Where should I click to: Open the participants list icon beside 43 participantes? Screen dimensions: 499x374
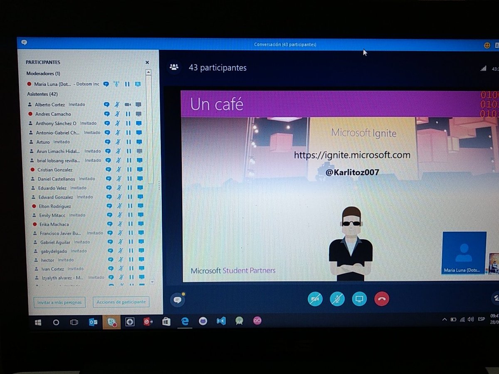[174, 67]
